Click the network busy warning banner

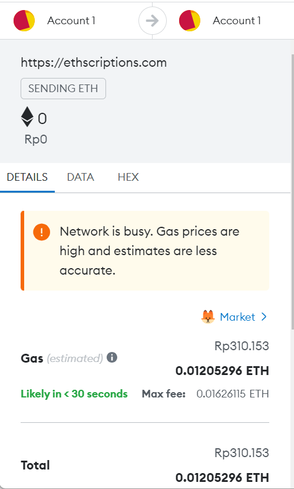tap(145, 251)
